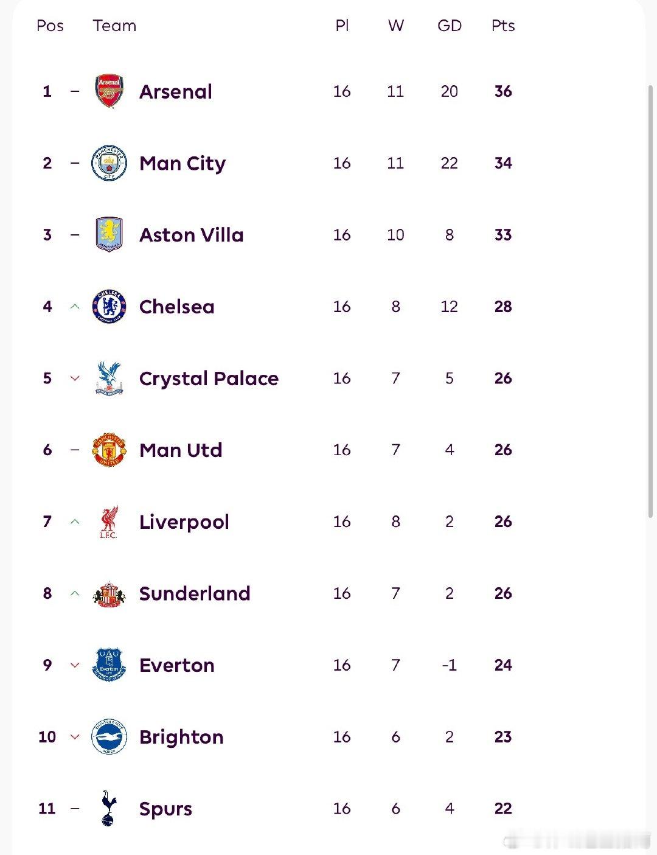Sort table by Pts column header

503,26
